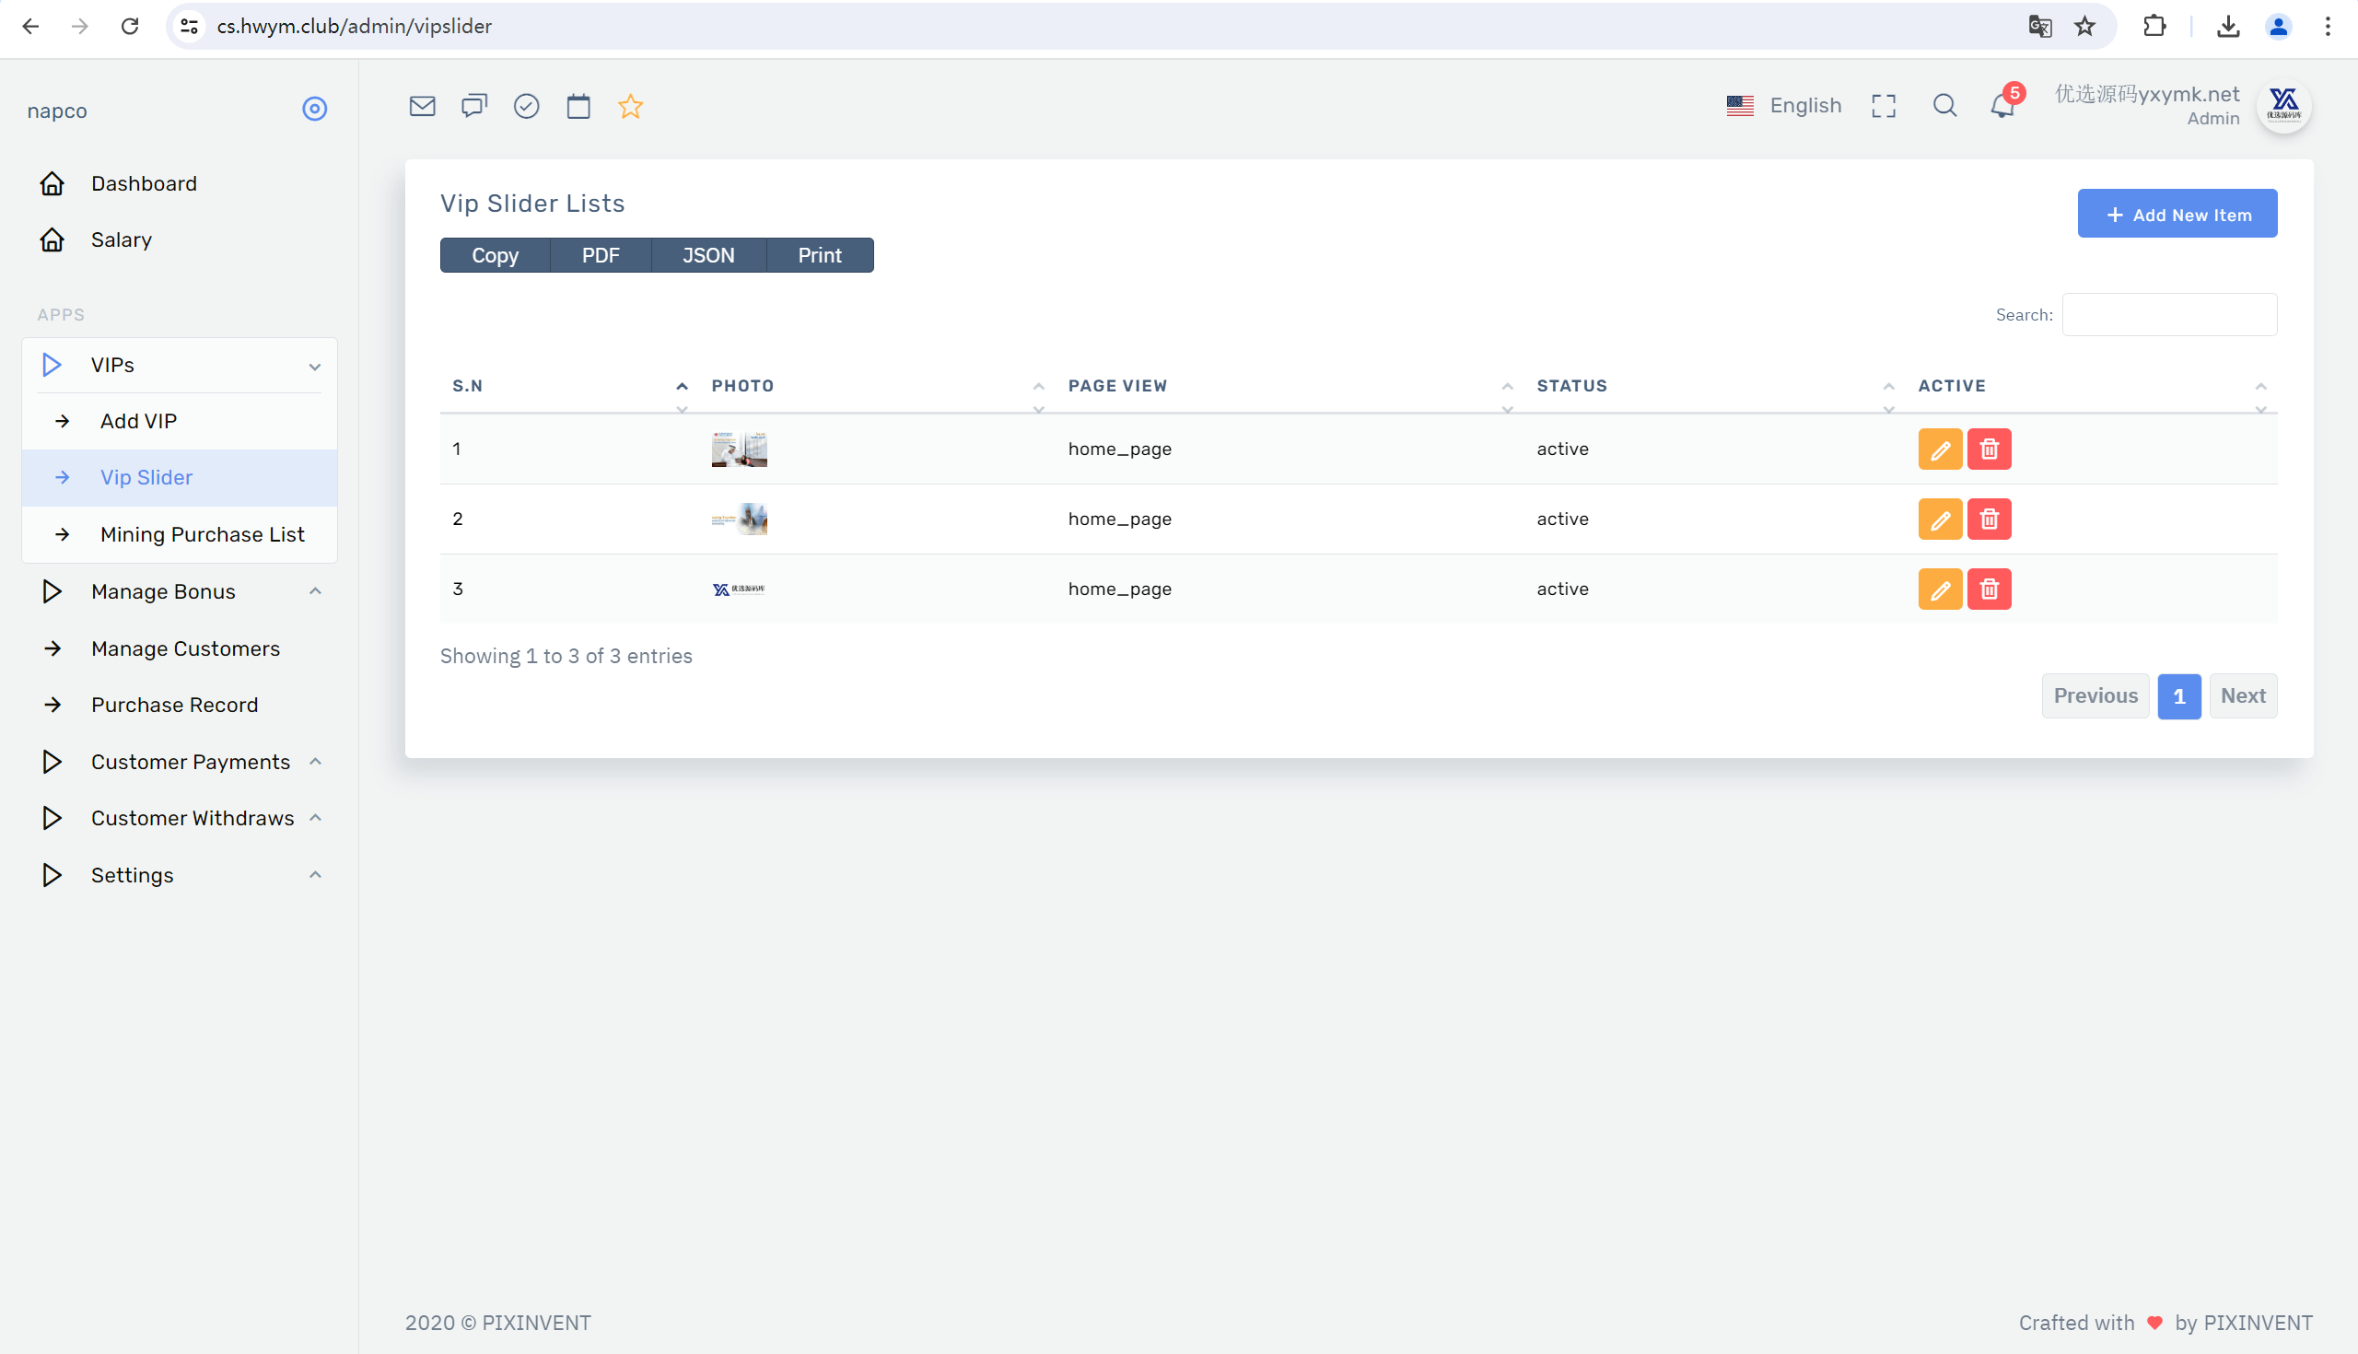The width and height of the screenshot is (2358, 1354).
Task: Sort table by S.N column
Action: (x=569, y=386)
